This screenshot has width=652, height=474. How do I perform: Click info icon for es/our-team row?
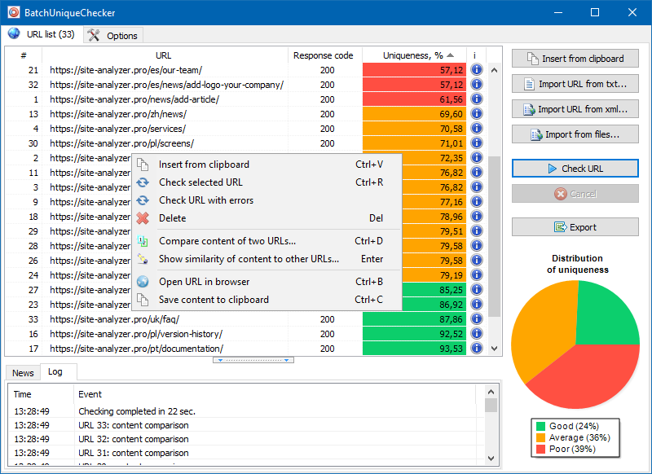pyautogui.click(x=477, y=70)
